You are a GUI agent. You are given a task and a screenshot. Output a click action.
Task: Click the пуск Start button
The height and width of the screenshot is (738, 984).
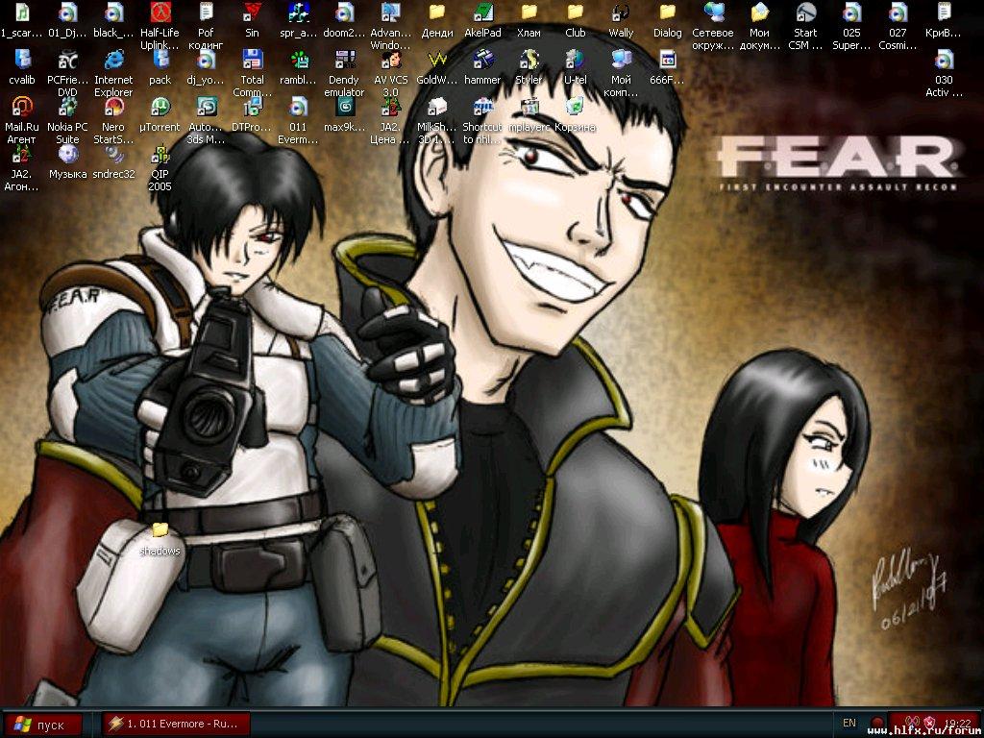41,725
